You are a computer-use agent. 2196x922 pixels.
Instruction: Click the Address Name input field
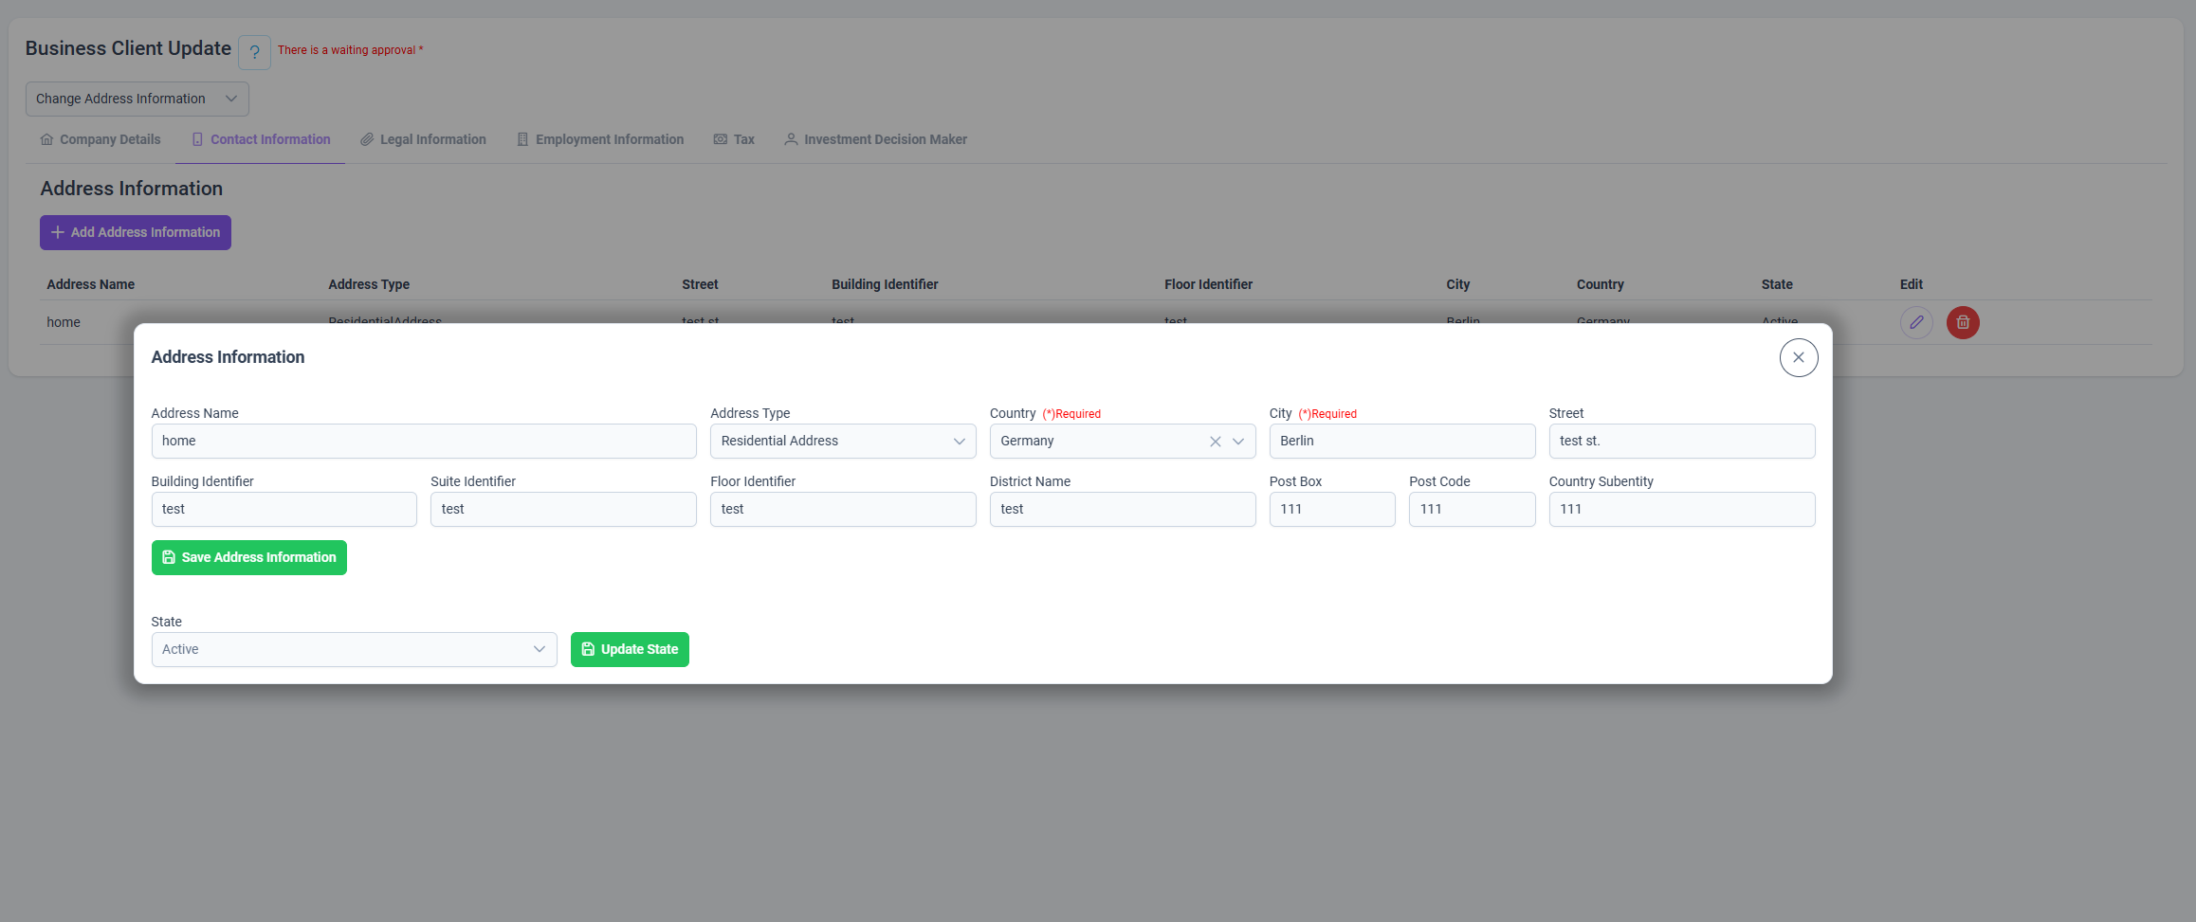pos(424,442)
